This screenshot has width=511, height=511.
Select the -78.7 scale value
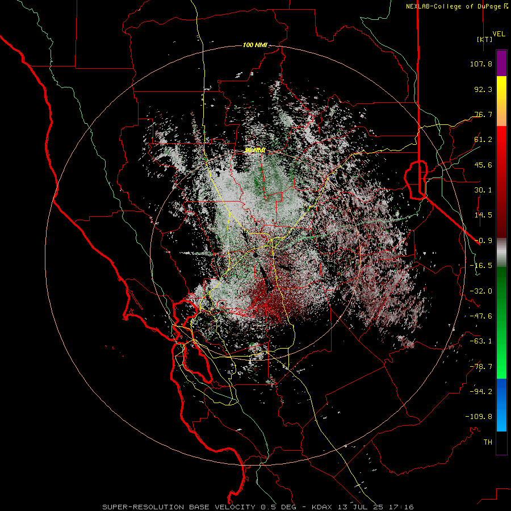[x=481, y=367]
